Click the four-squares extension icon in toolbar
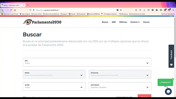The image size is (176, 99). (157, 10)
